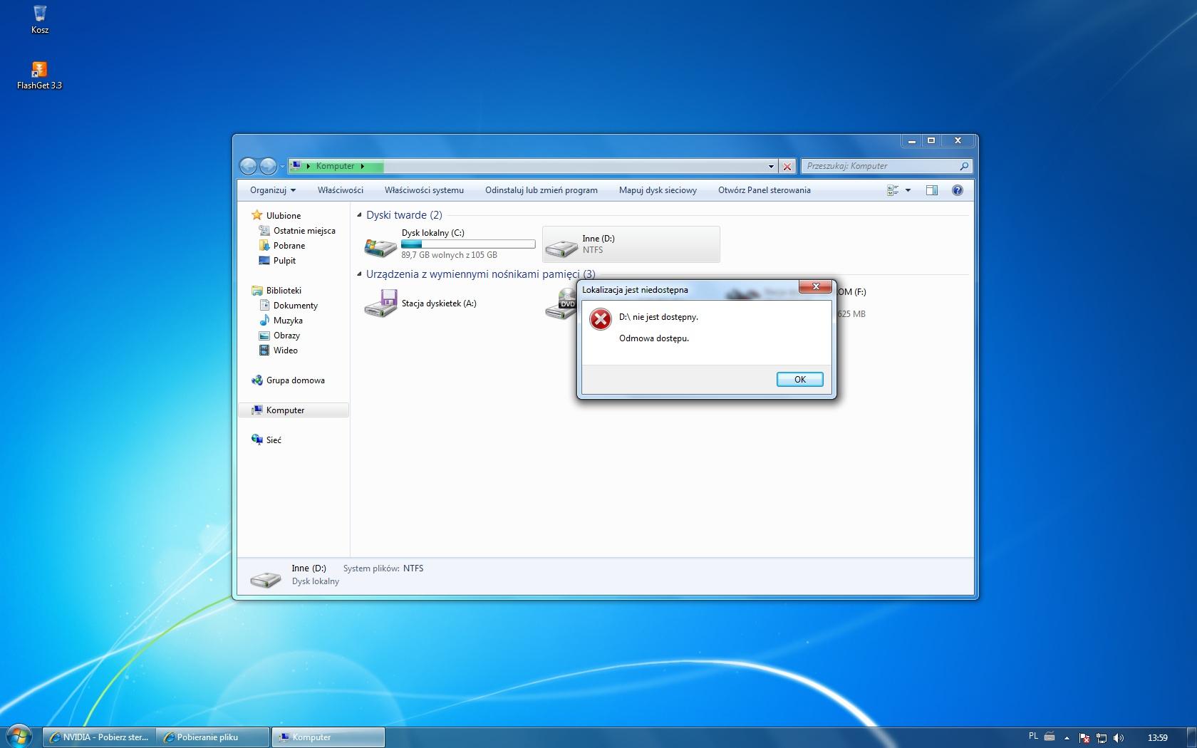The height and width of the screenshot is (748, 1197).
Task: Open the Action Center flag icon
Action: tap(1084, 738)
